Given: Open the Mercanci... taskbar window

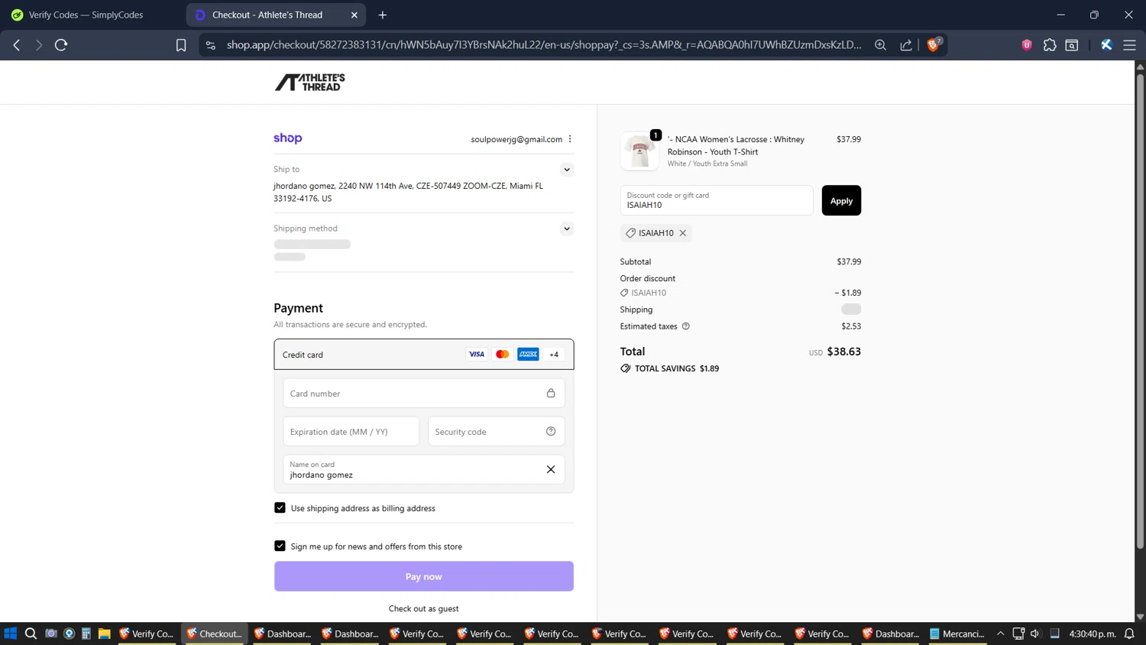Looking at the screenshot, I should pyautogui.click(x=957, y=634).
